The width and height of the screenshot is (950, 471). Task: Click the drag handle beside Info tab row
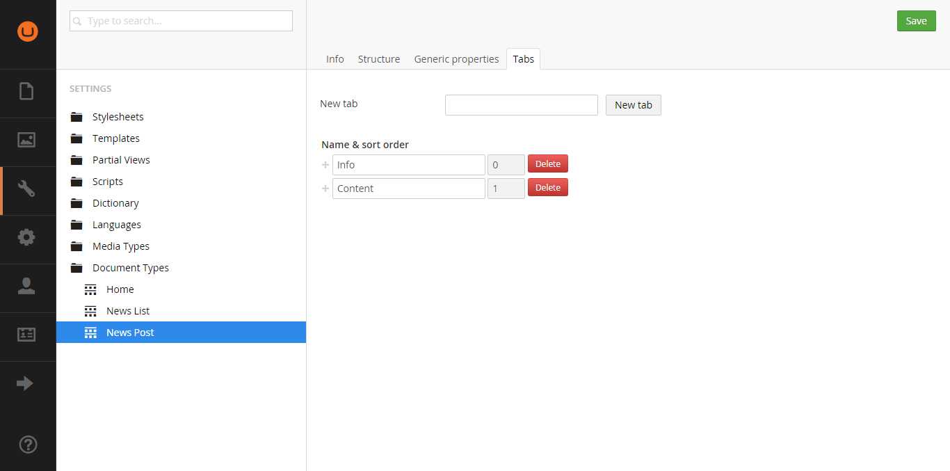(x=325, y=165)
